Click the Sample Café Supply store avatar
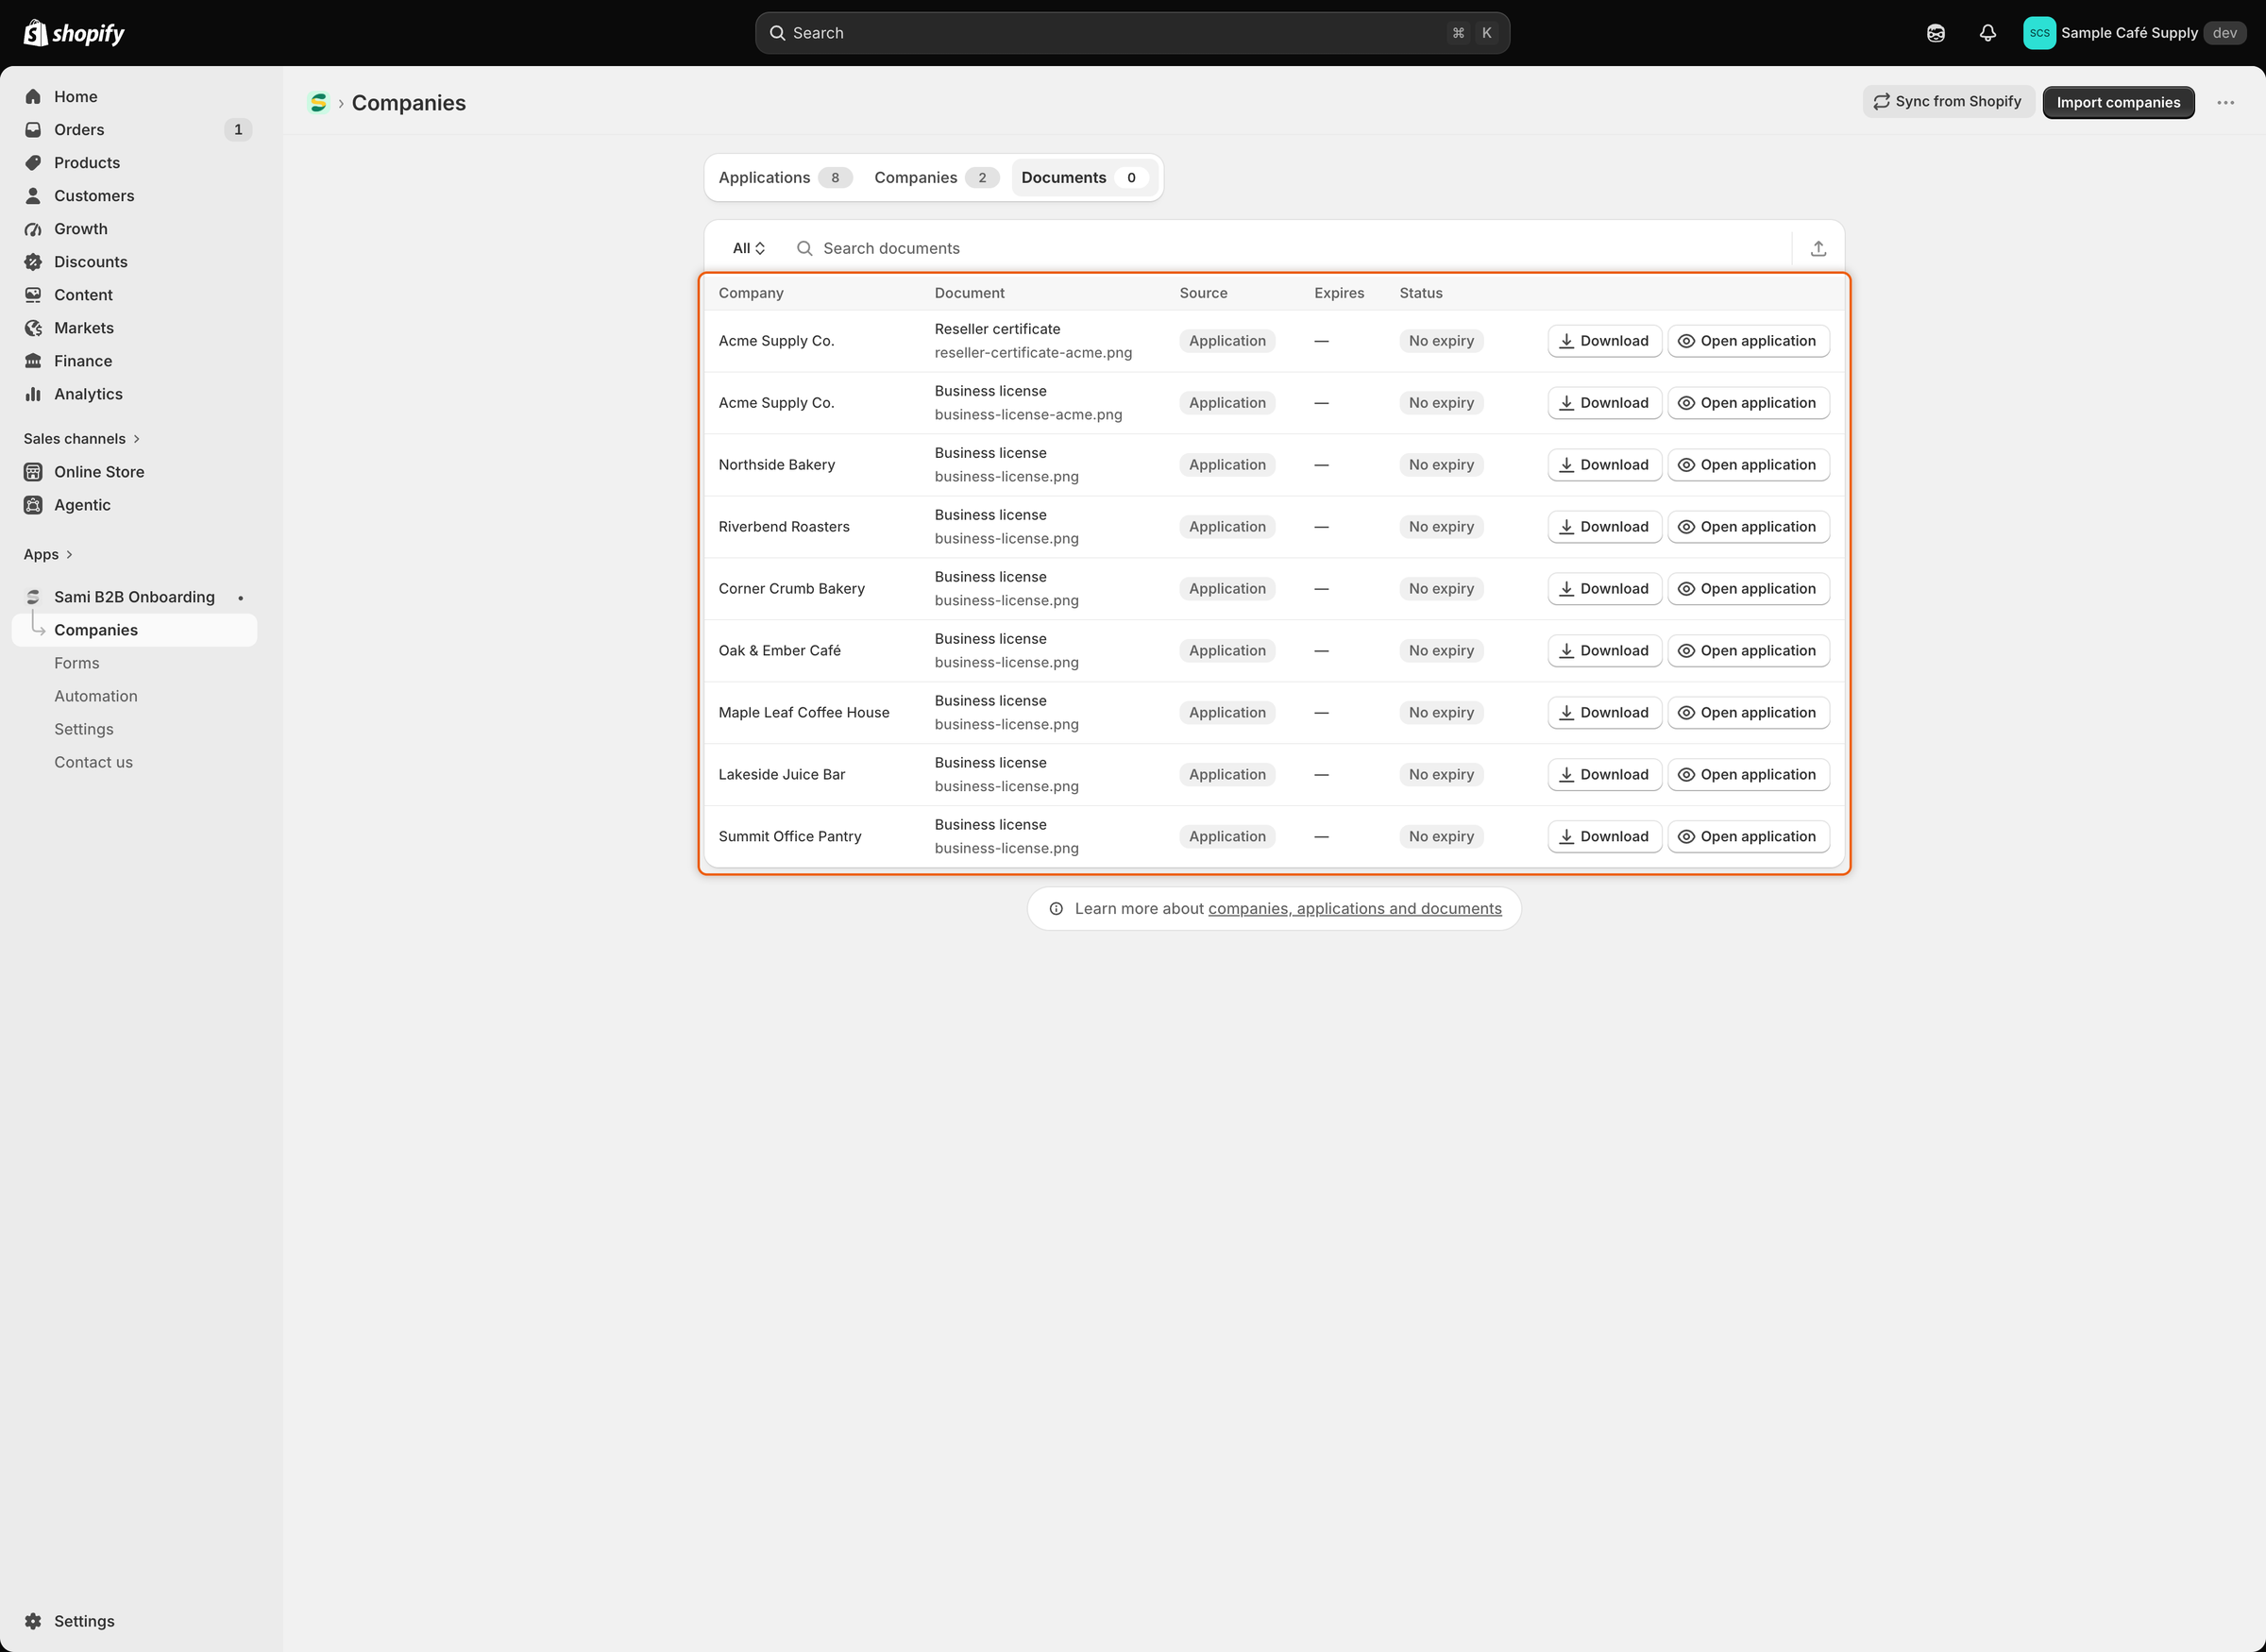Image resolution: width=2266 pixels, height=1652 pixels. pos(2038,33)
